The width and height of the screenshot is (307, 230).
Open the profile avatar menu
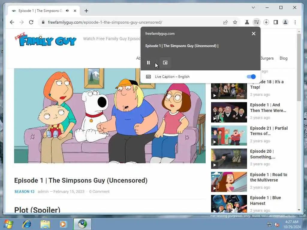(285, 22)
